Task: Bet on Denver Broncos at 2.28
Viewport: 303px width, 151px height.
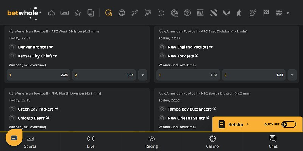Action: (39, 75)
